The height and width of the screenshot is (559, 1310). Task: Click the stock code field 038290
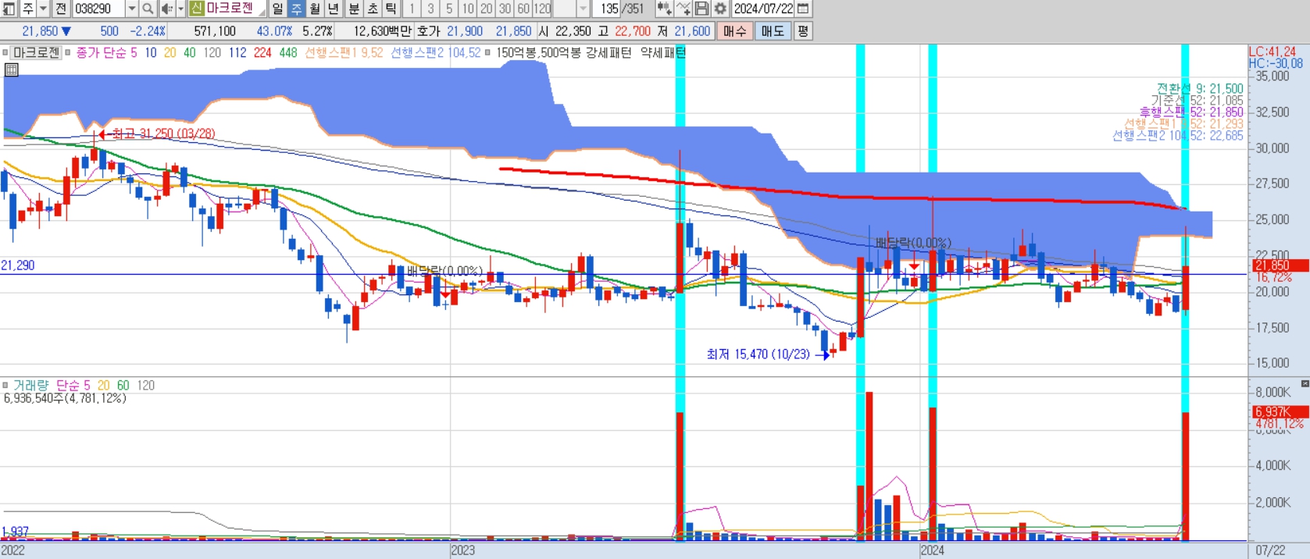[x=98, y=9]
